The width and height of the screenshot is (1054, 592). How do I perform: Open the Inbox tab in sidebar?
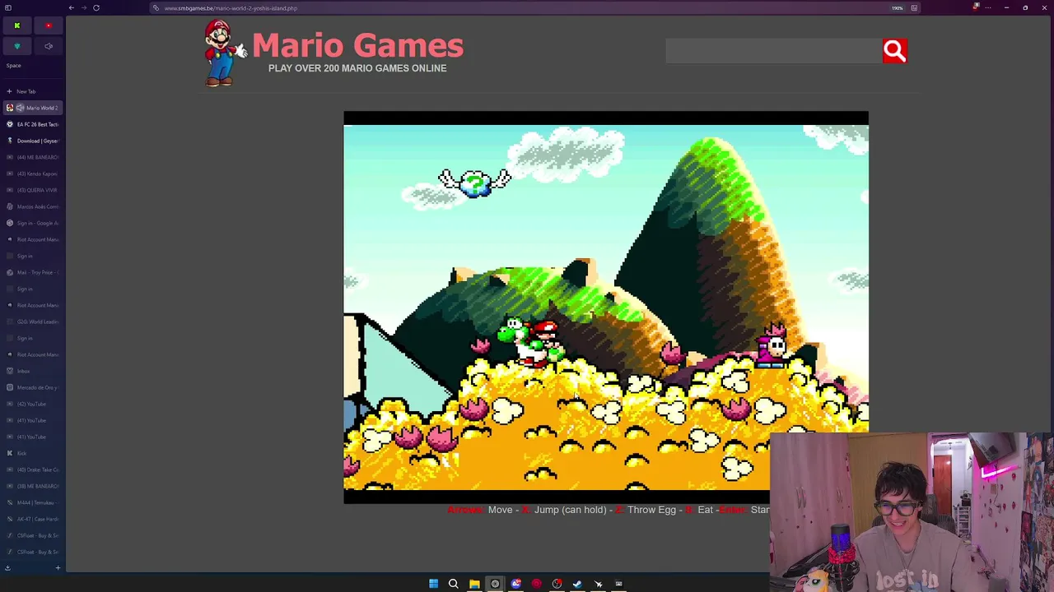coord(33,371)
